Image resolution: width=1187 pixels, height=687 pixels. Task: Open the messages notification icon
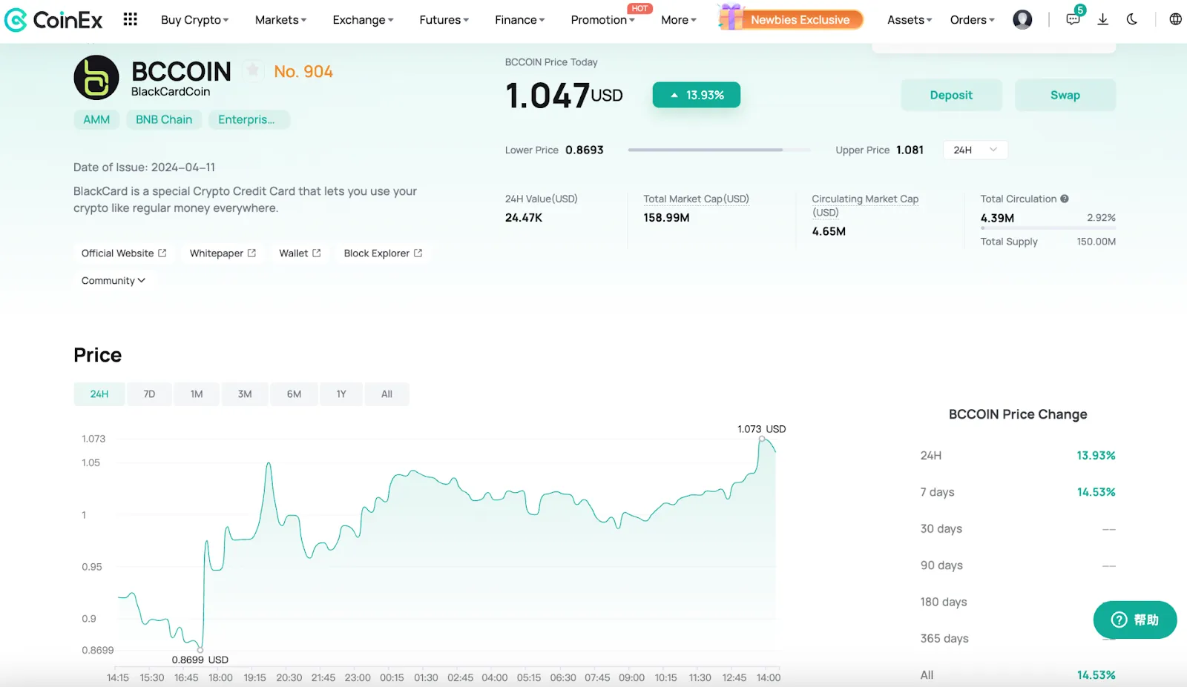pos(1073,19)
